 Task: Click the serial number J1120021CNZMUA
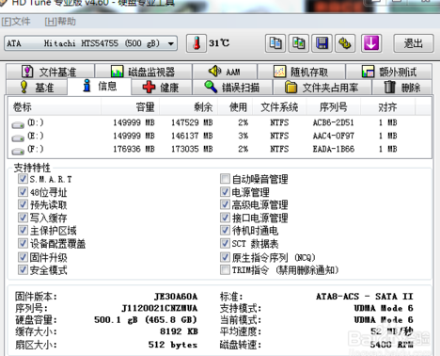coord(160,308)
